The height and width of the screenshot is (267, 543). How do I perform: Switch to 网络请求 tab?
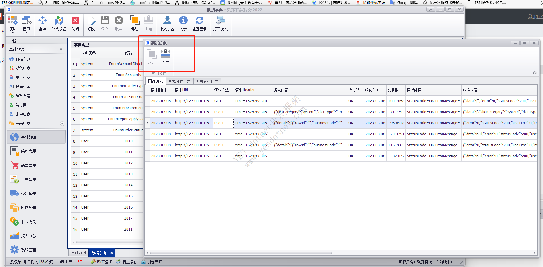pos(155,81)
